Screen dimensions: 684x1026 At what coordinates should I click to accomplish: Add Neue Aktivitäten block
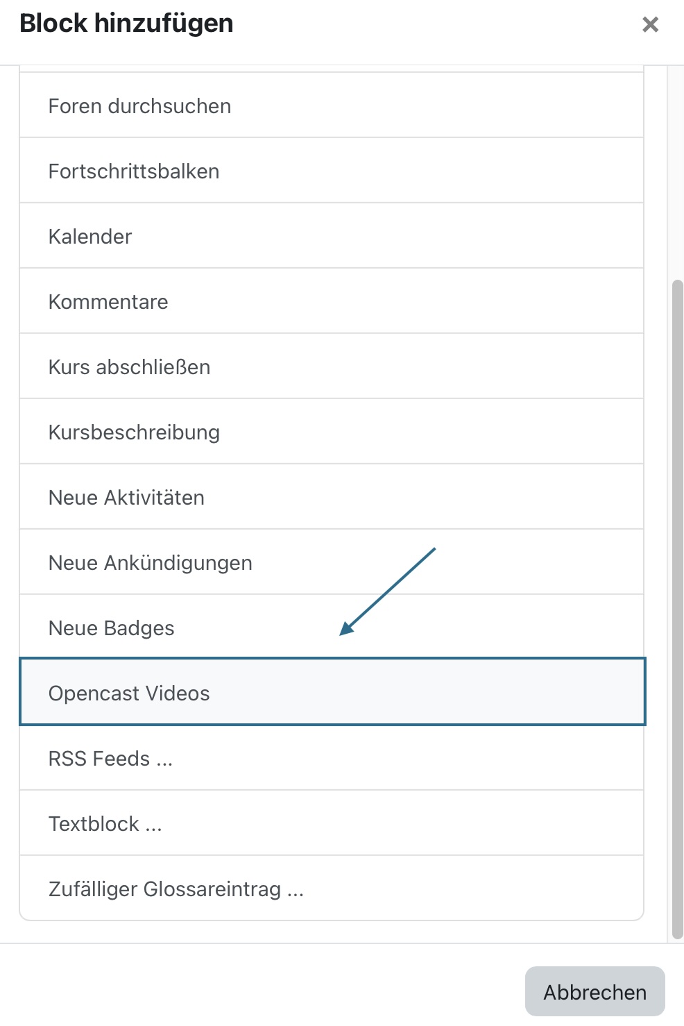(332, 497)
